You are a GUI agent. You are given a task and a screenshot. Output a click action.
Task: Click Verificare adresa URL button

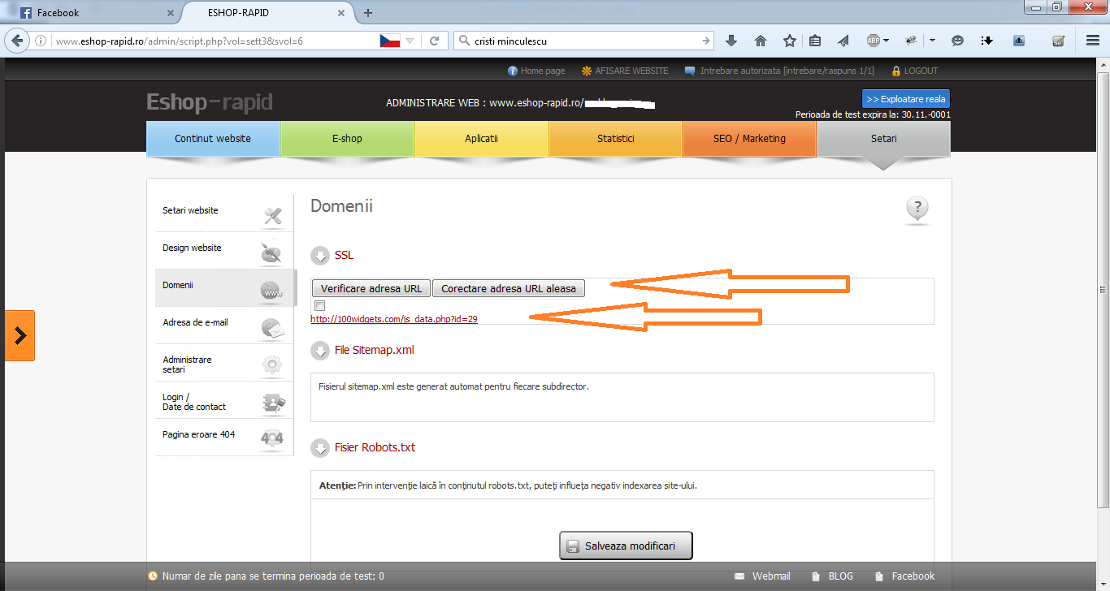(x=371, y=288)
